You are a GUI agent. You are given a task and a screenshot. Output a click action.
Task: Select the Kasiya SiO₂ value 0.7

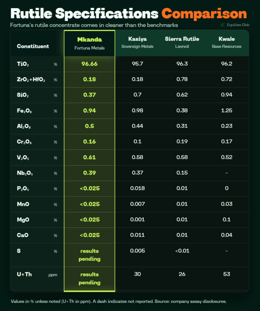137,95
